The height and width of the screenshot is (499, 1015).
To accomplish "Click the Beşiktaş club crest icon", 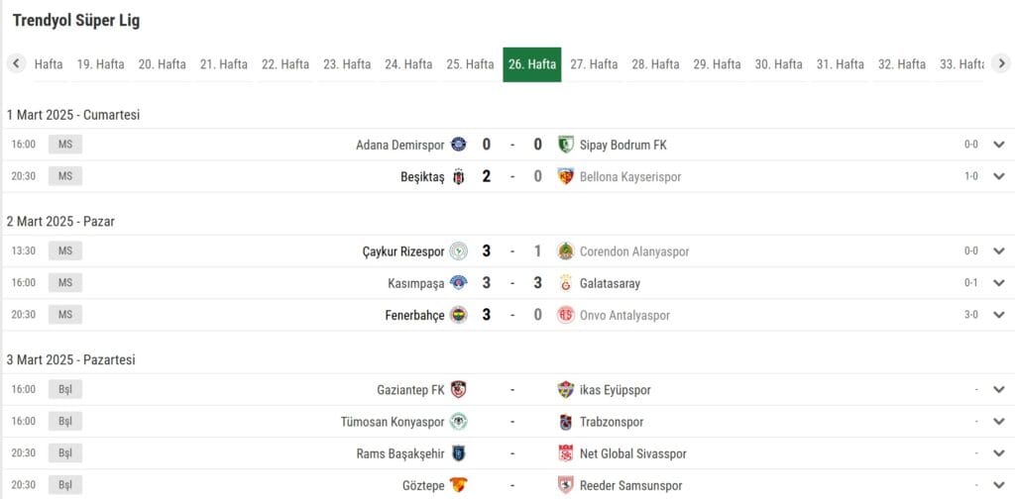I will [458, 177].
